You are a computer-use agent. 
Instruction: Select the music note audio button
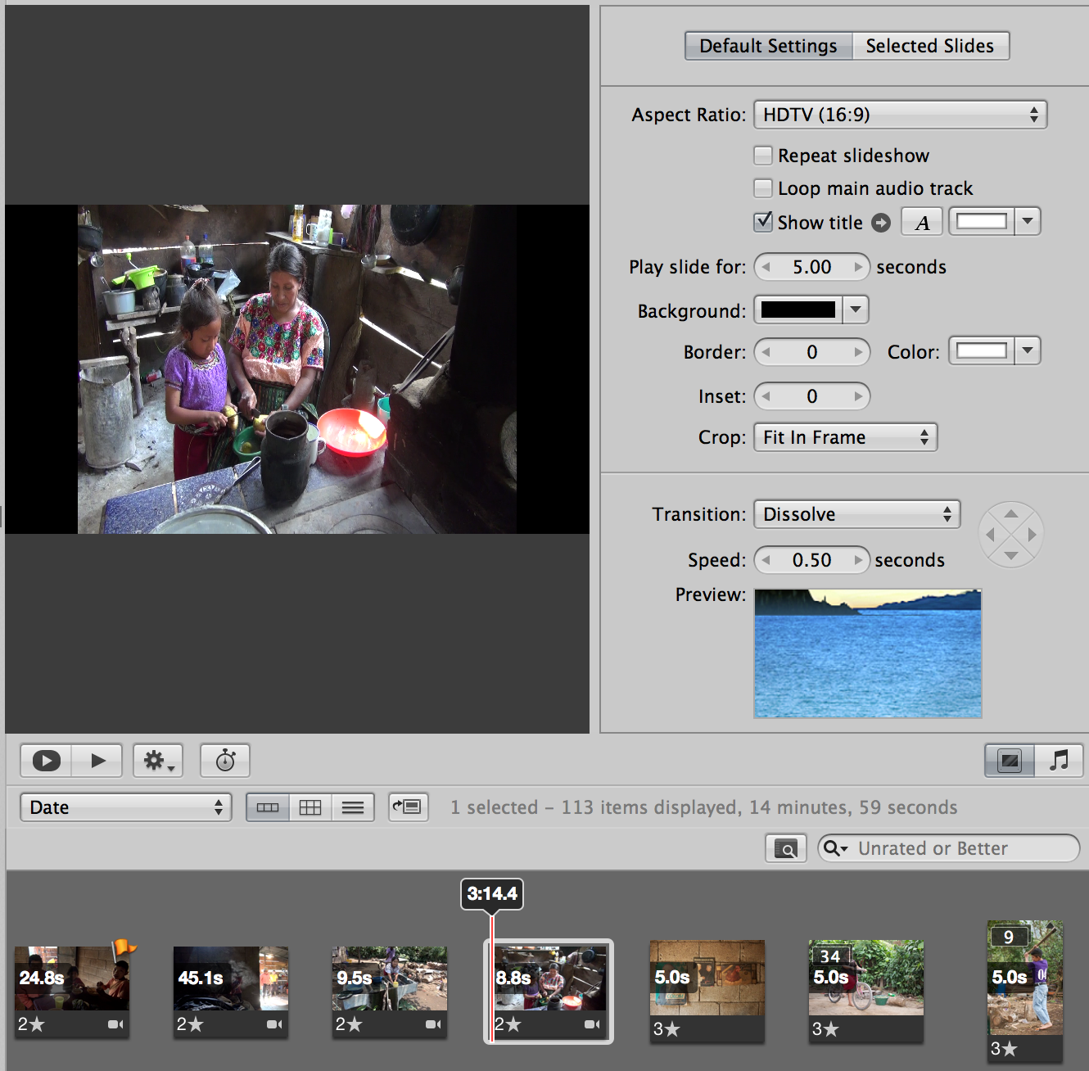pos(1059,761)
